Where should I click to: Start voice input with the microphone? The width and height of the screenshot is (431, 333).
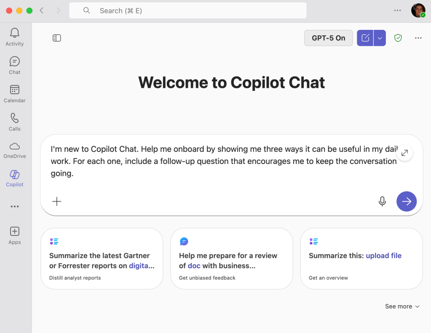tap(382, 201)
